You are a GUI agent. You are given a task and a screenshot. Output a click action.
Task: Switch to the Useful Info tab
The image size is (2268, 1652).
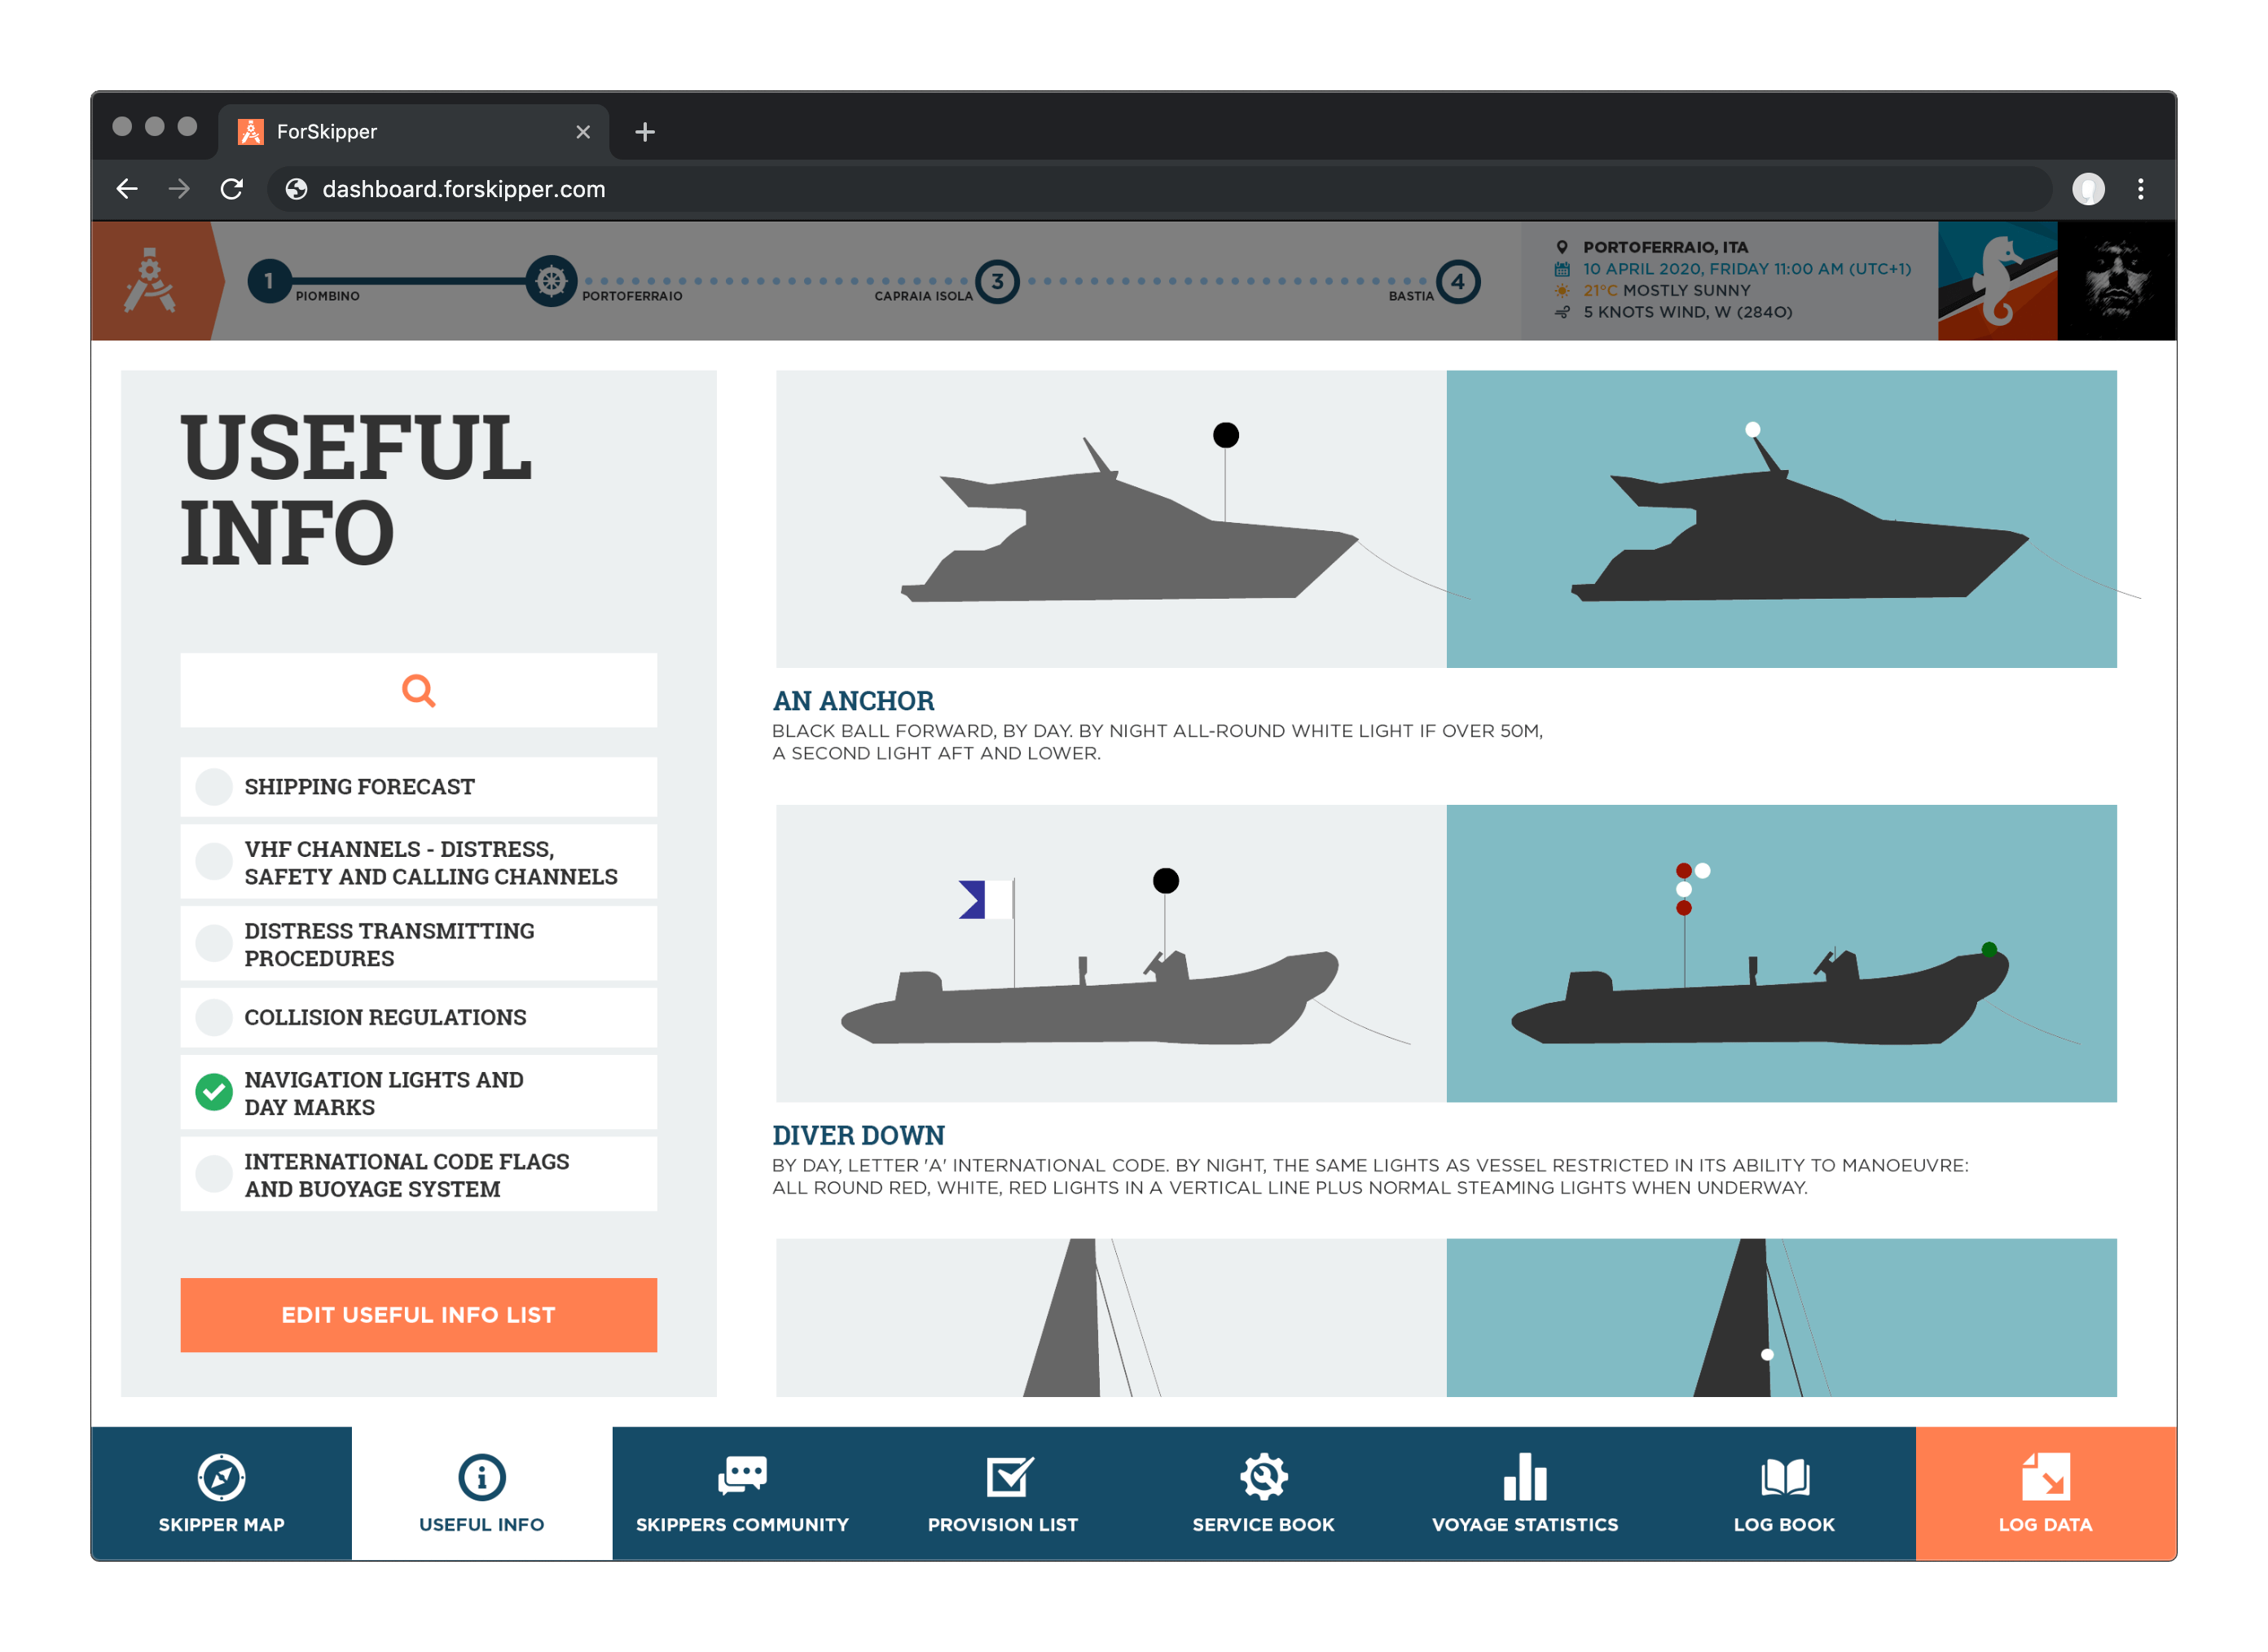tap(481, 1493)
